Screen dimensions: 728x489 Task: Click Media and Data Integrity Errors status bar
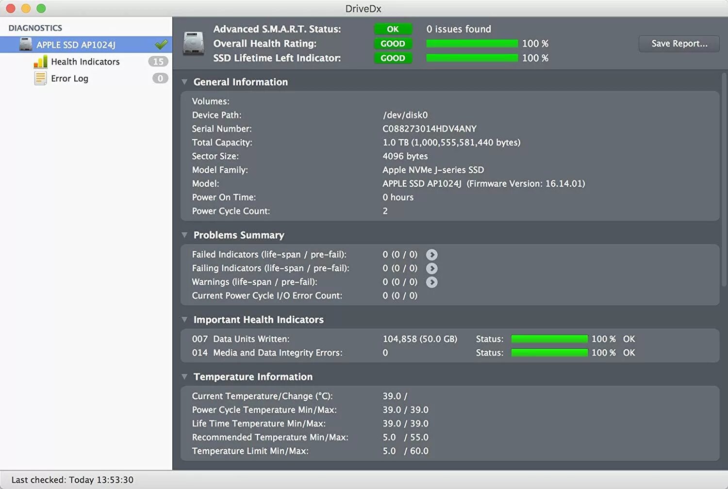coord(549,353)
